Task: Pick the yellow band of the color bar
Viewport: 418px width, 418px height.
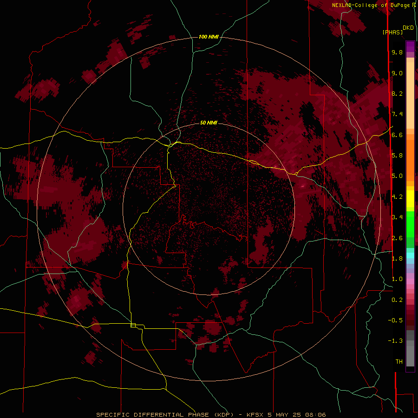Action: (x=410, y=199)
